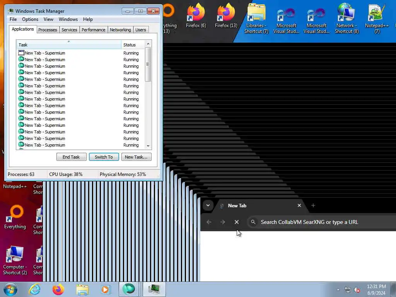Open Firefox (13) desktop shortcut

tap(226, 15)
